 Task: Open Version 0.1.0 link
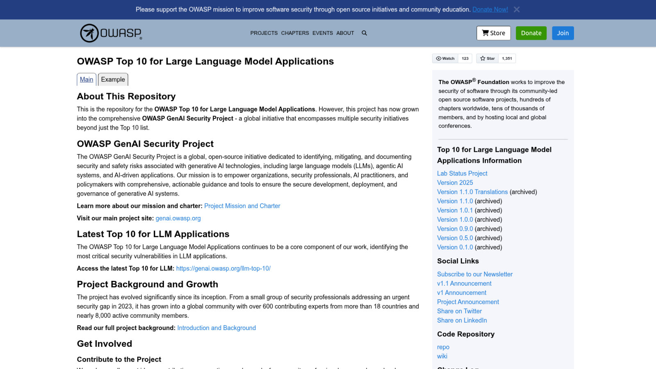point(455,247)
